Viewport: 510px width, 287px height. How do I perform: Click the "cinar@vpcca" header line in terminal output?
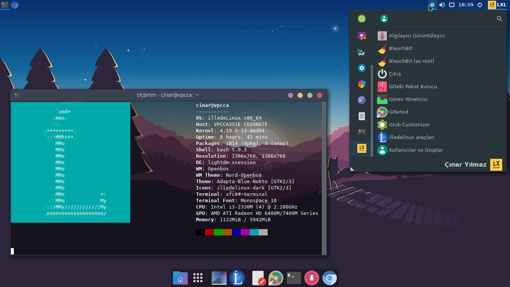pos(212,105)
